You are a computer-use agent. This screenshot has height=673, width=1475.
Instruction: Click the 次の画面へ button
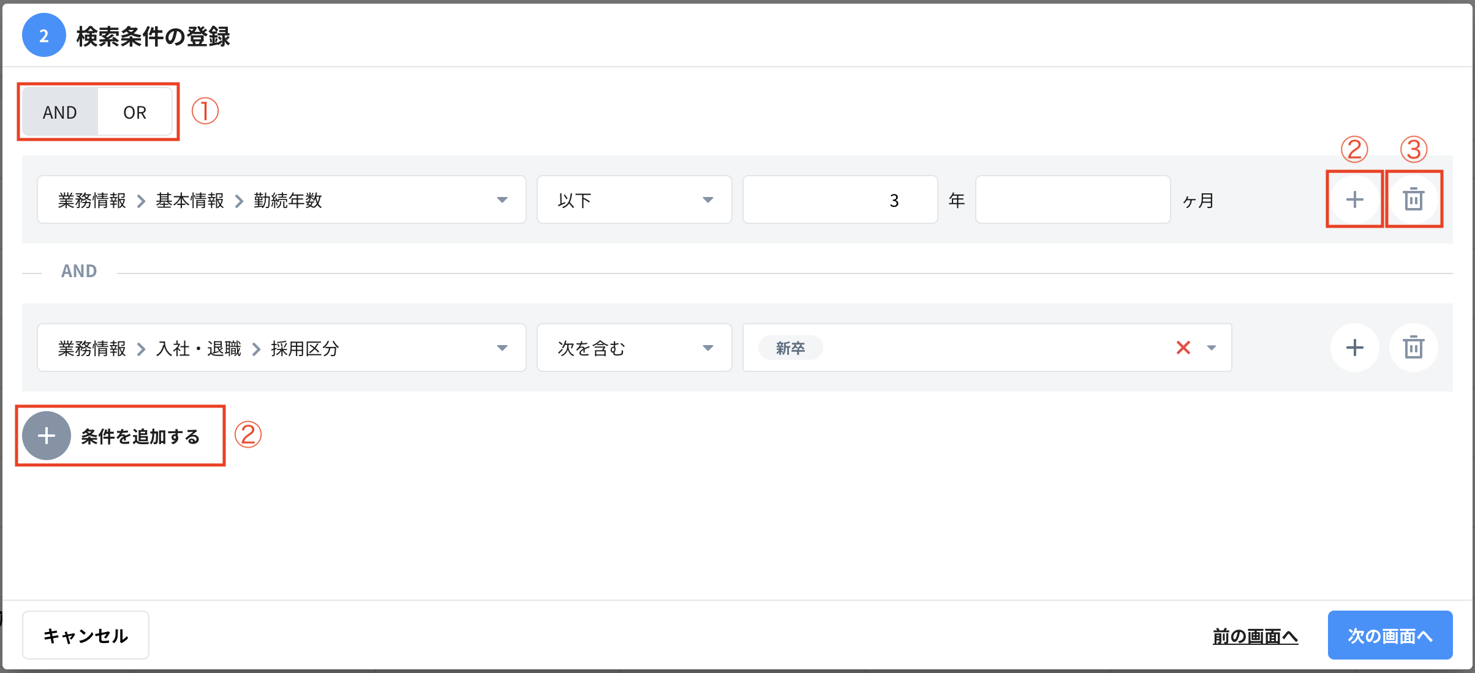pos(1389,634)
